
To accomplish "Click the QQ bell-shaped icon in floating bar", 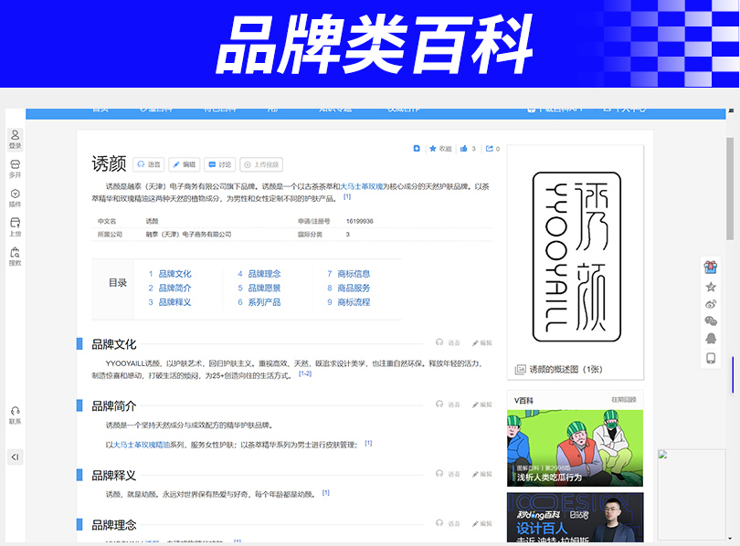I will [x=710, y=339].
